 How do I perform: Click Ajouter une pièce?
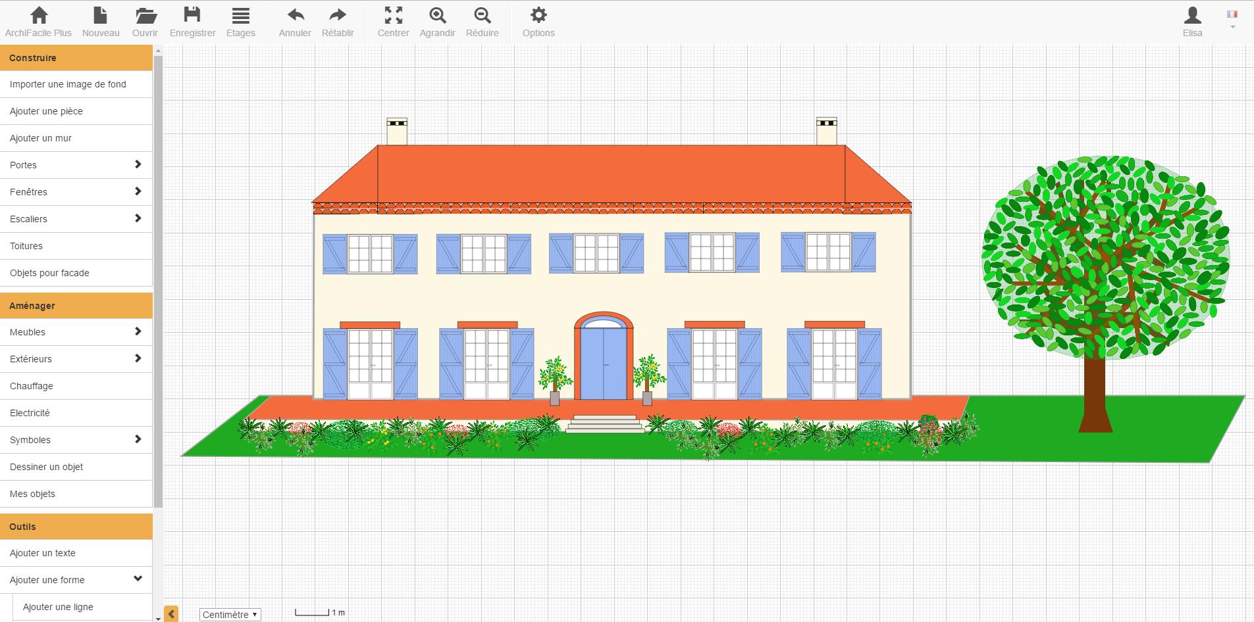point(76,111)
